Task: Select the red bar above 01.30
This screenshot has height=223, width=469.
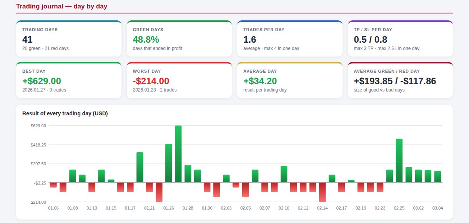Action: click(x=207, y=187)
